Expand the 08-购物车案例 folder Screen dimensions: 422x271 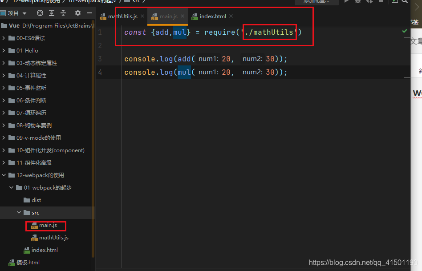coord(4,125)
